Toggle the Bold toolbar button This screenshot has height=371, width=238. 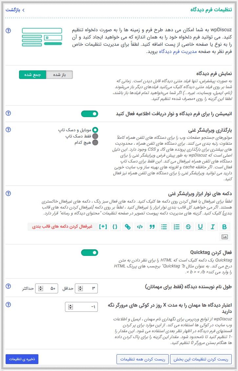(x=225, y=227)
